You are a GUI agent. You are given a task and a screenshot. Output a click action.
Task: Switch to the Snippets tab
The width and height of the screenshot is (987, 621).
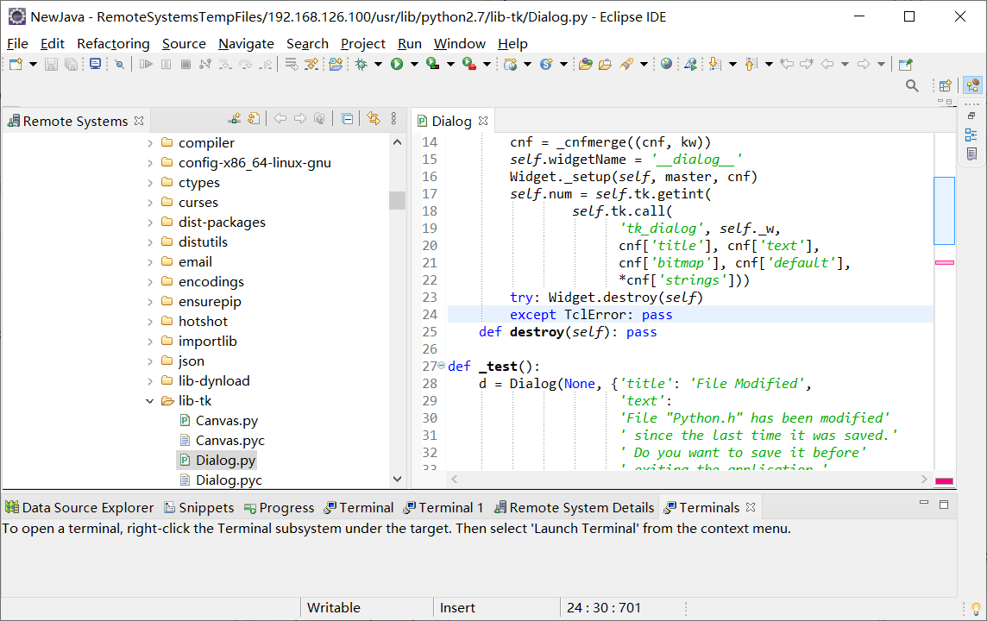click(x=199, y=508)
